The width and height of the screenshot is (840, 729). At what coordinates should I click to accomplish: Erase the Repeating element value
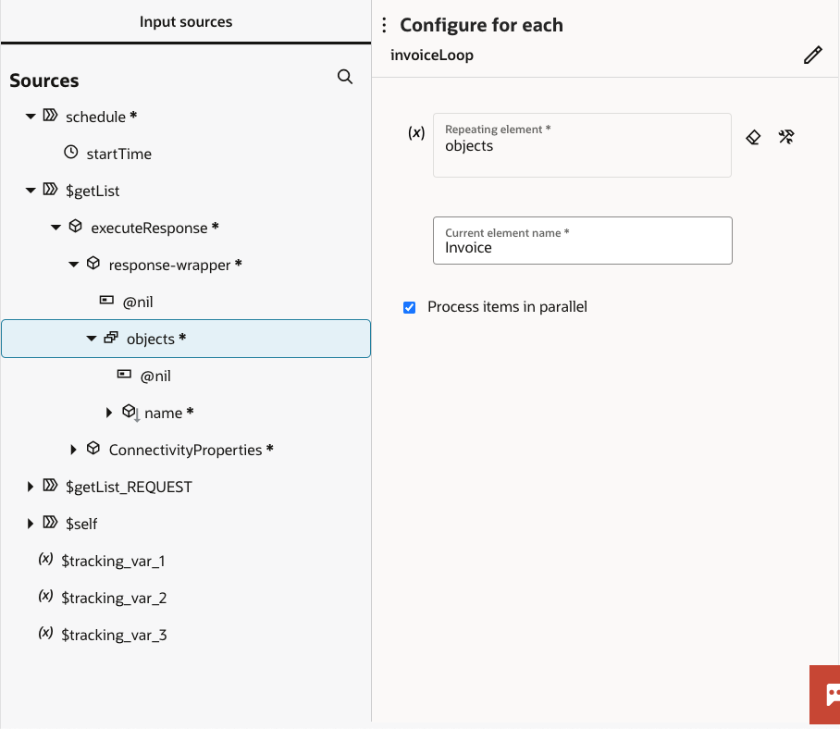752,137
